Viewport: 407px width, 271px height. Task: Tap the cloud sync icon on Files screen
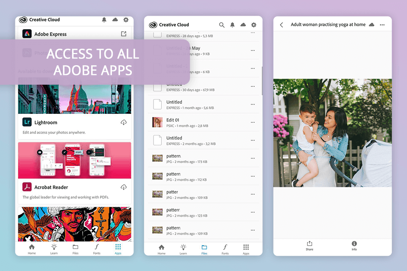click(x=243, y=25)
